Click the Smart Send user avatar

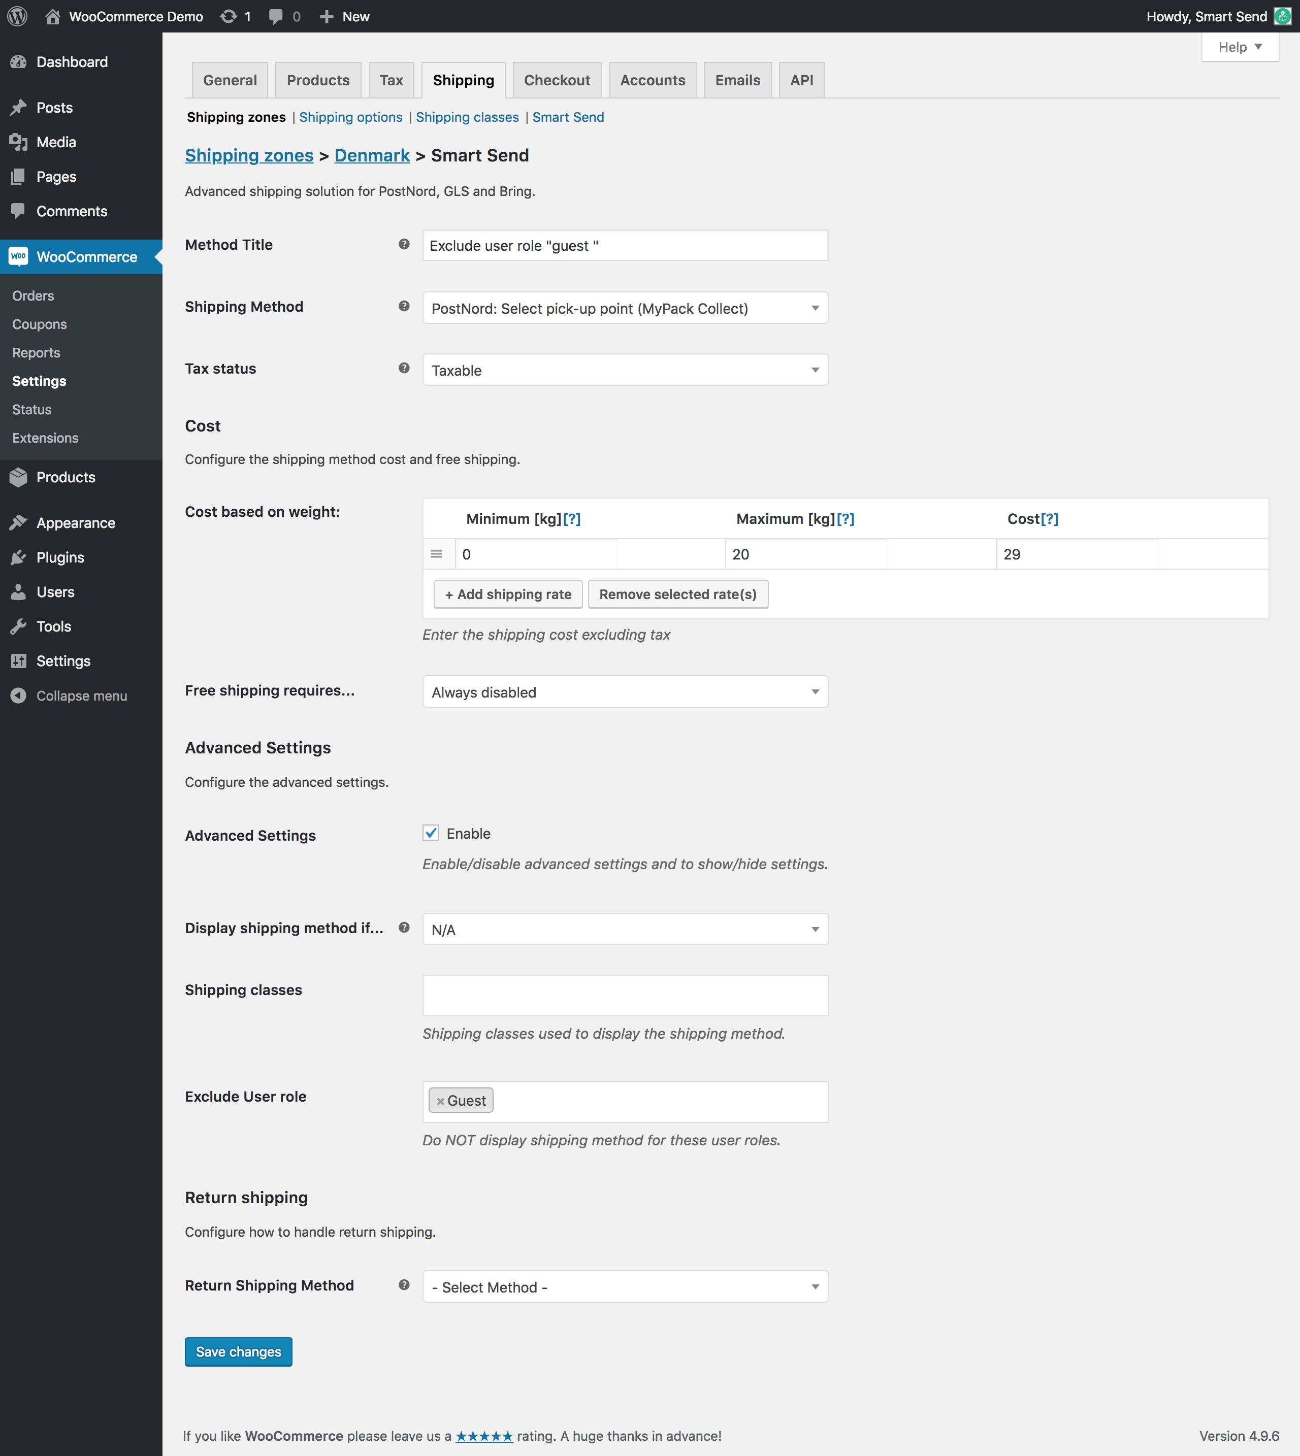(x=1283, y=16)
